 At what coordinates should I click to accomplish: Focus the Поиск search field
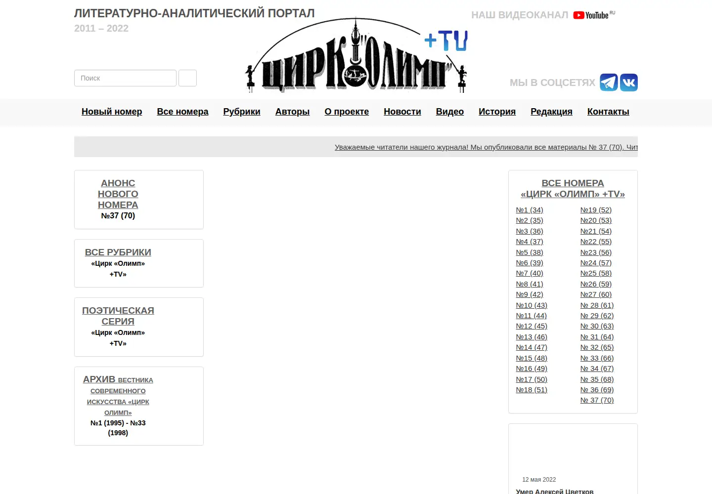tap(125, 78)
